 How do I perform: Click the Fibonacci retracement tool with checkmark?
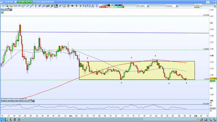pyautogui.click(x=48, y=6)
